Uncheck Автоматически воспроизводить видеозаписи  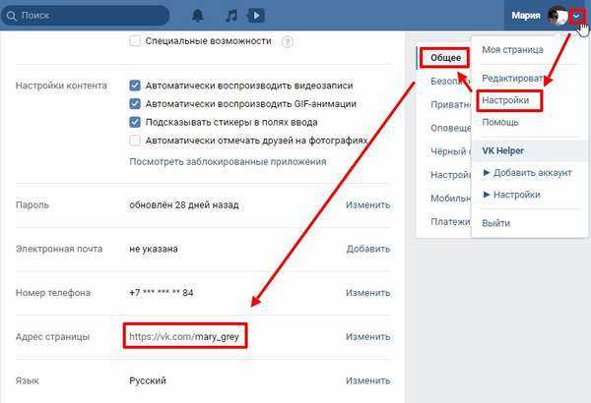pyautogui.click(x=135, y=86)
